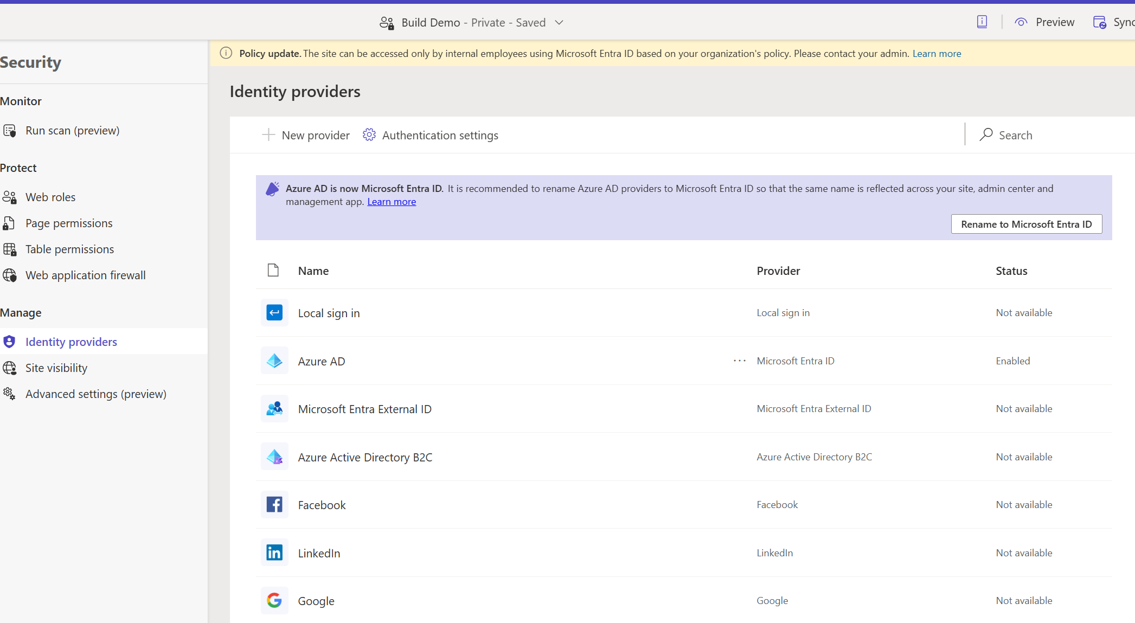Open Web application firewall settings
The image size is (1135, 623).
86,275
